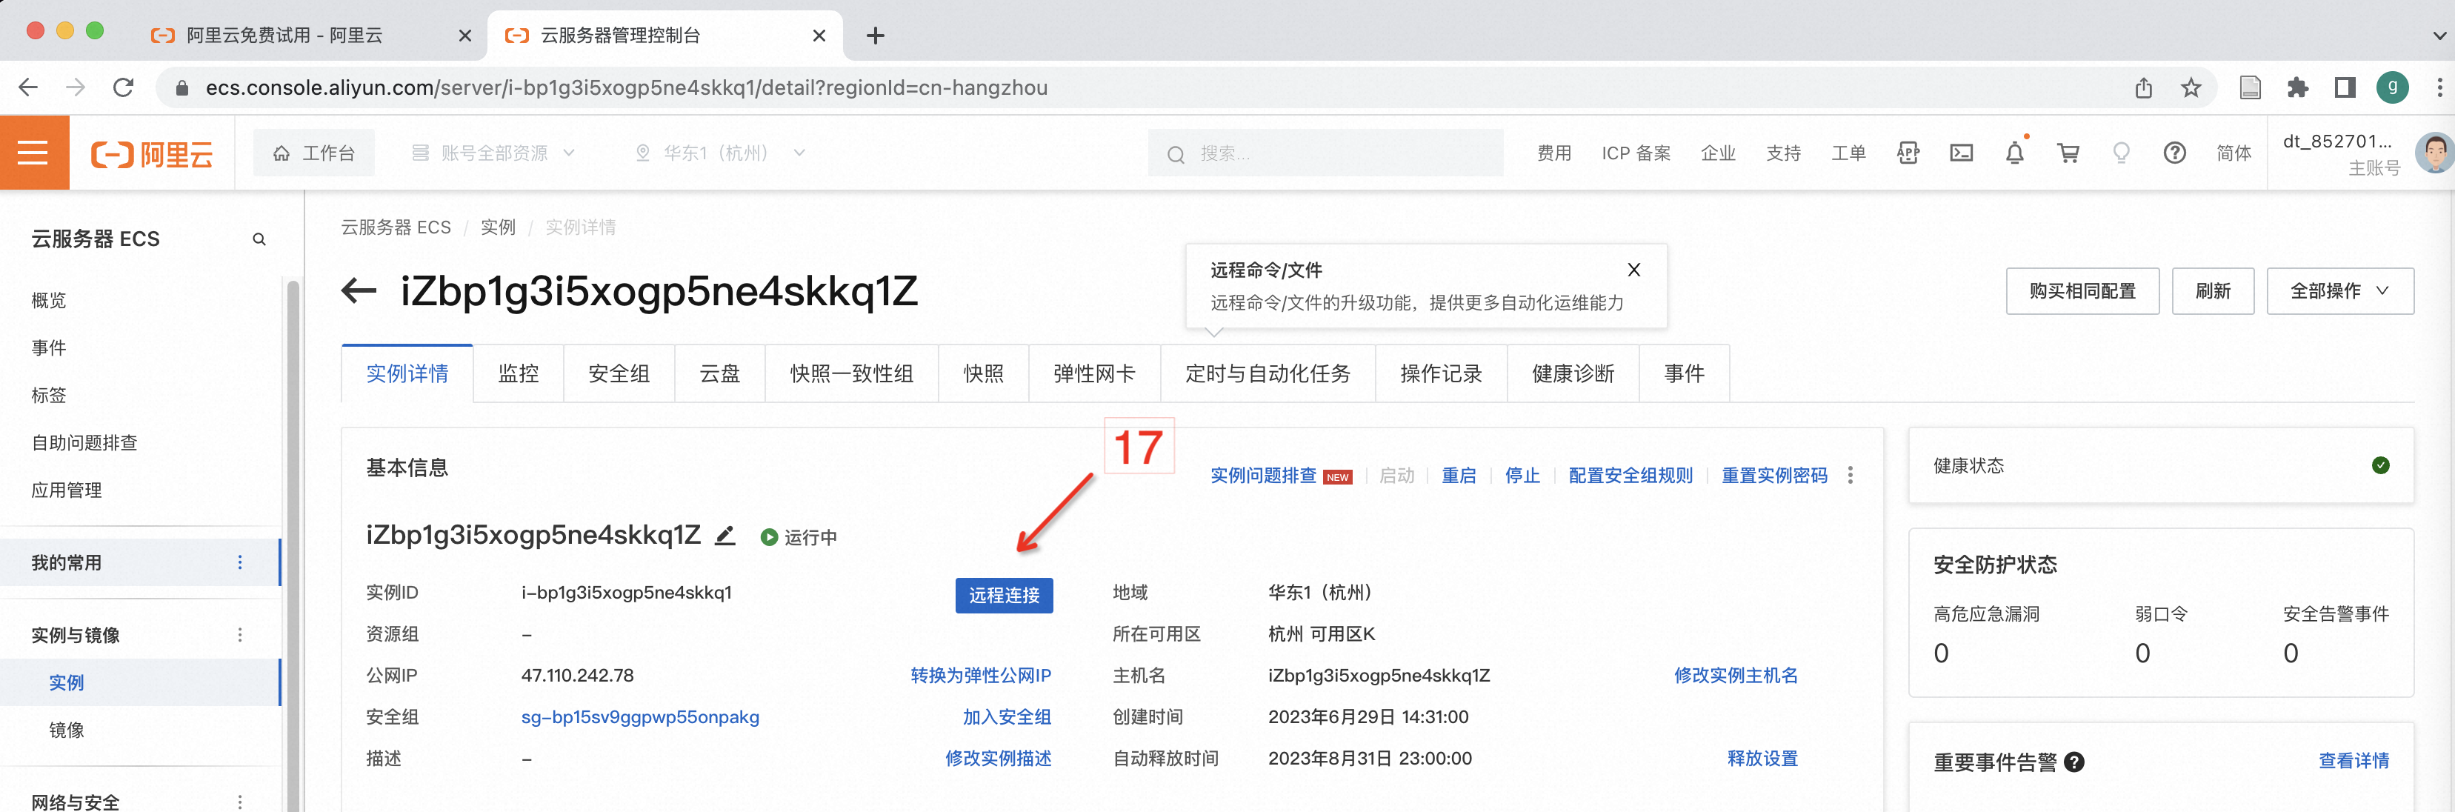Viewport: 2455px width, 812px height.
Task: Click the back arrow beside instance name
Action: (359, 290)
